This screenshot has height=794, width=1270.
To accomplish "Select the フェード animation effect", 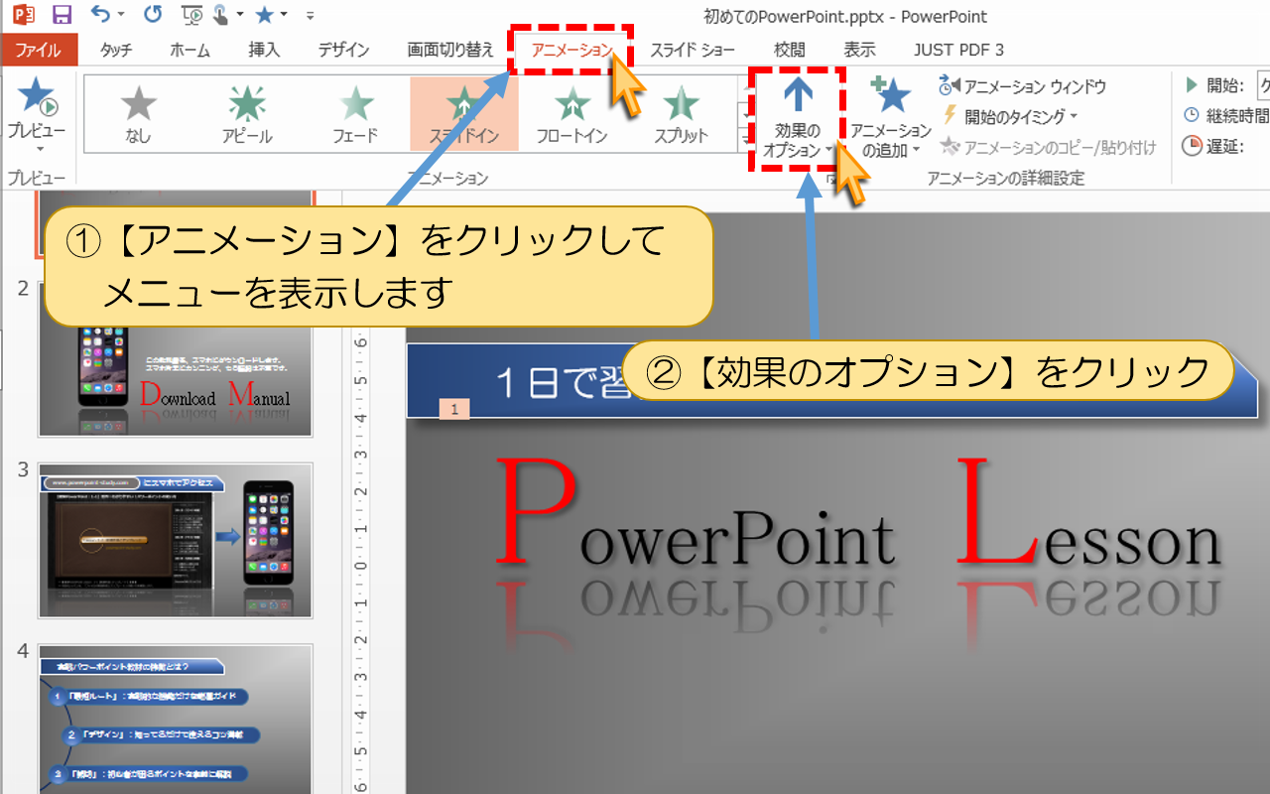I will pyautogui.click(x=355, y=114).
